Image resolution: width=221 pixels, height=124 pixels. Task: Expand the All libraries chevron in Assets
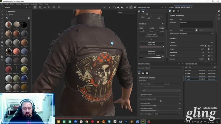coord(6,11)
